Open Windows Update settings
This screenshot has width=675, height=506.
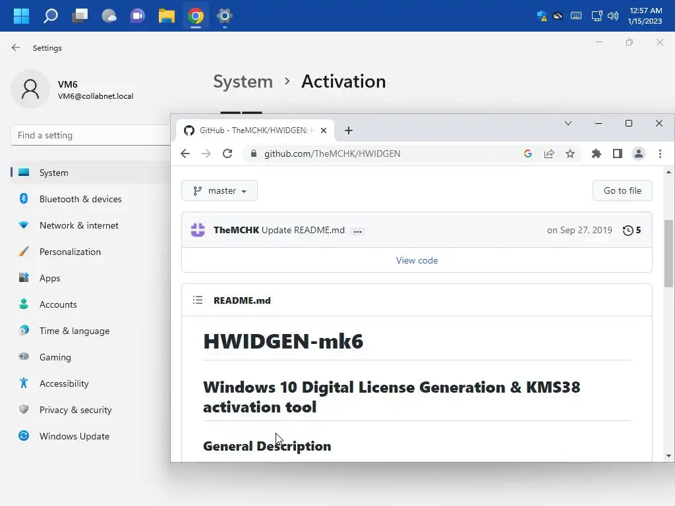coord(74,436)
